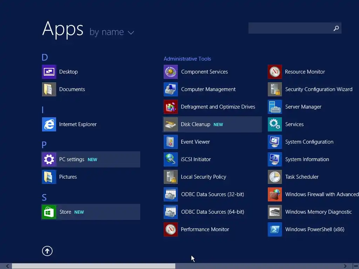This screenshot has width=359, height=269.
Task: Open PC settings gear icon
Action: 49,159
